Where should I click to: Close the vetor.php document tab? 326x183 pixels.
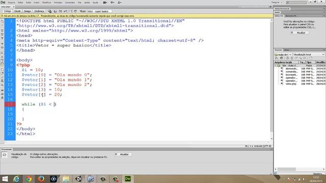point(14,7)
